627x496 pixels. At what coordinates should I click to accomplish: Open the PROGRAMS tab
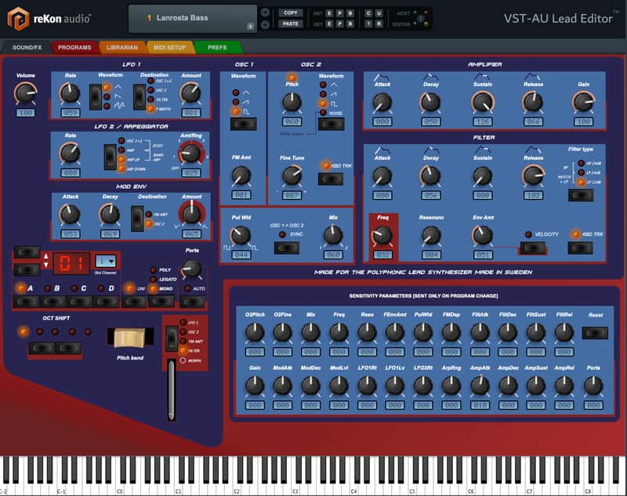(74, 47)
